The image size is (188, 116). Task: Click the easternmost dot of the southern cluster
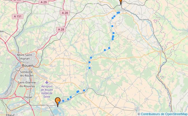tap(84, 91)
